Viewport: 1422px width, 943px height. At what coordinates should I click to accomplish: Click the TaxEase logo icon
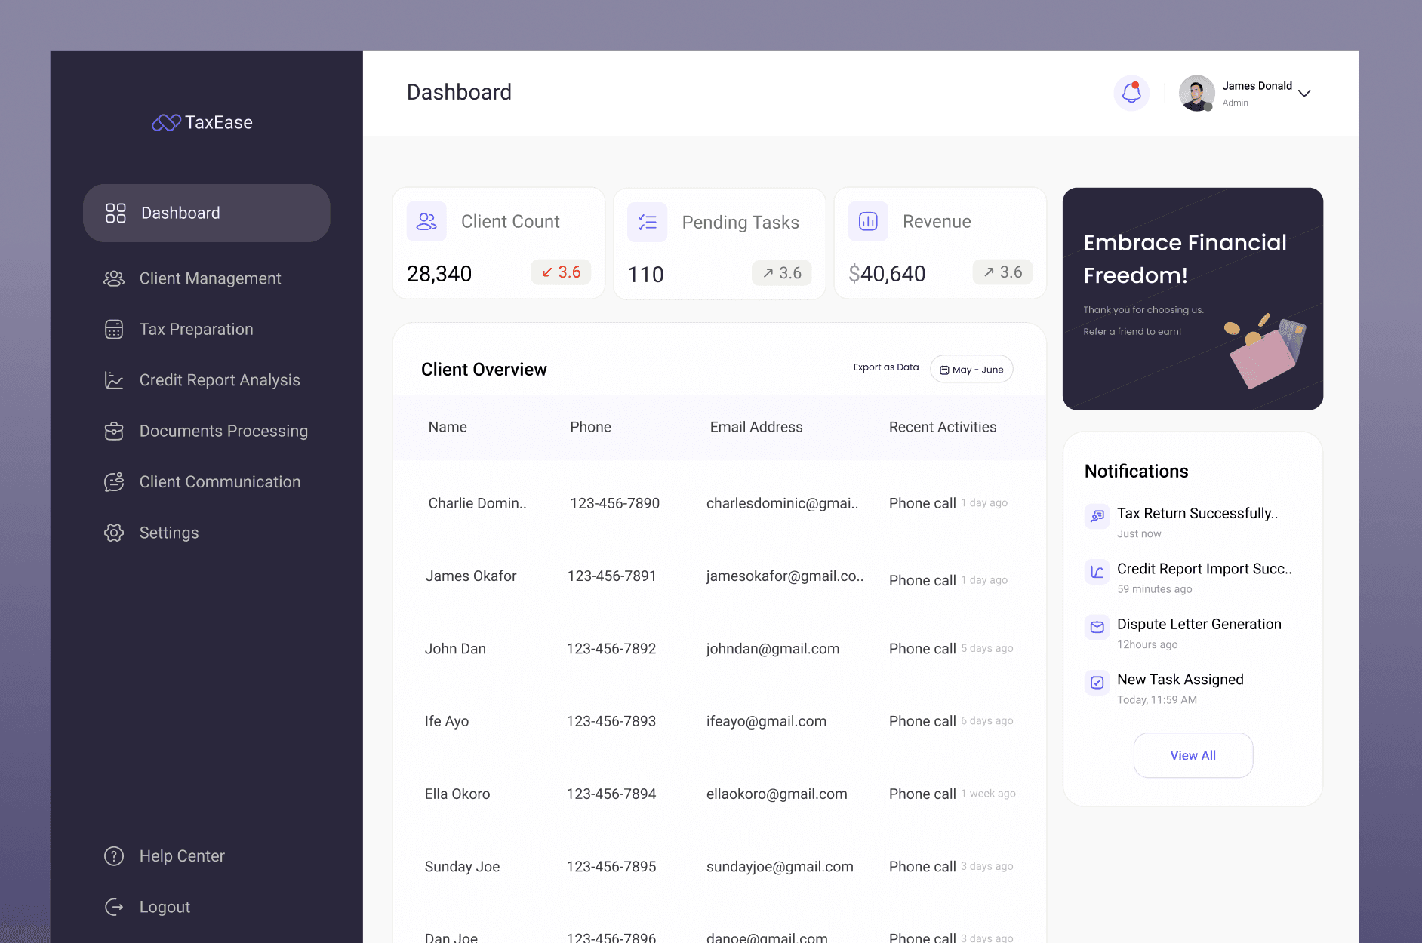click(166, 122)
